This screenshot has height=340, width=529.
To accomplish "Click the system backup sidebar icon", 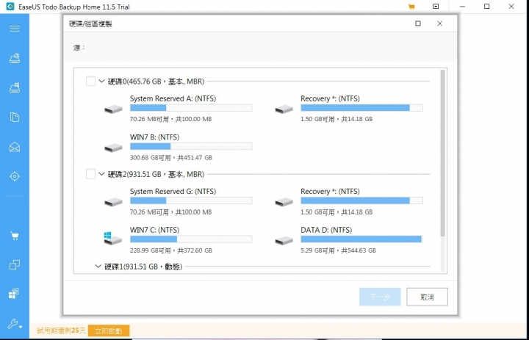I will pos(15,87).
